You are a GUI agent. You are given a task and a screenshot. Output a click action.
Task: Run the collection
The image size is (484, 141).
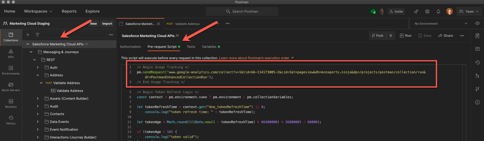[x=406, y=36]
